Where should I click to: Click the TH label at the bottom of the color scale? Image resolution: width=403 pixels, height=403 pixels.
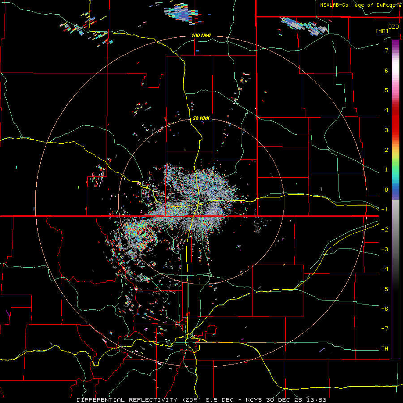[385, 348]
